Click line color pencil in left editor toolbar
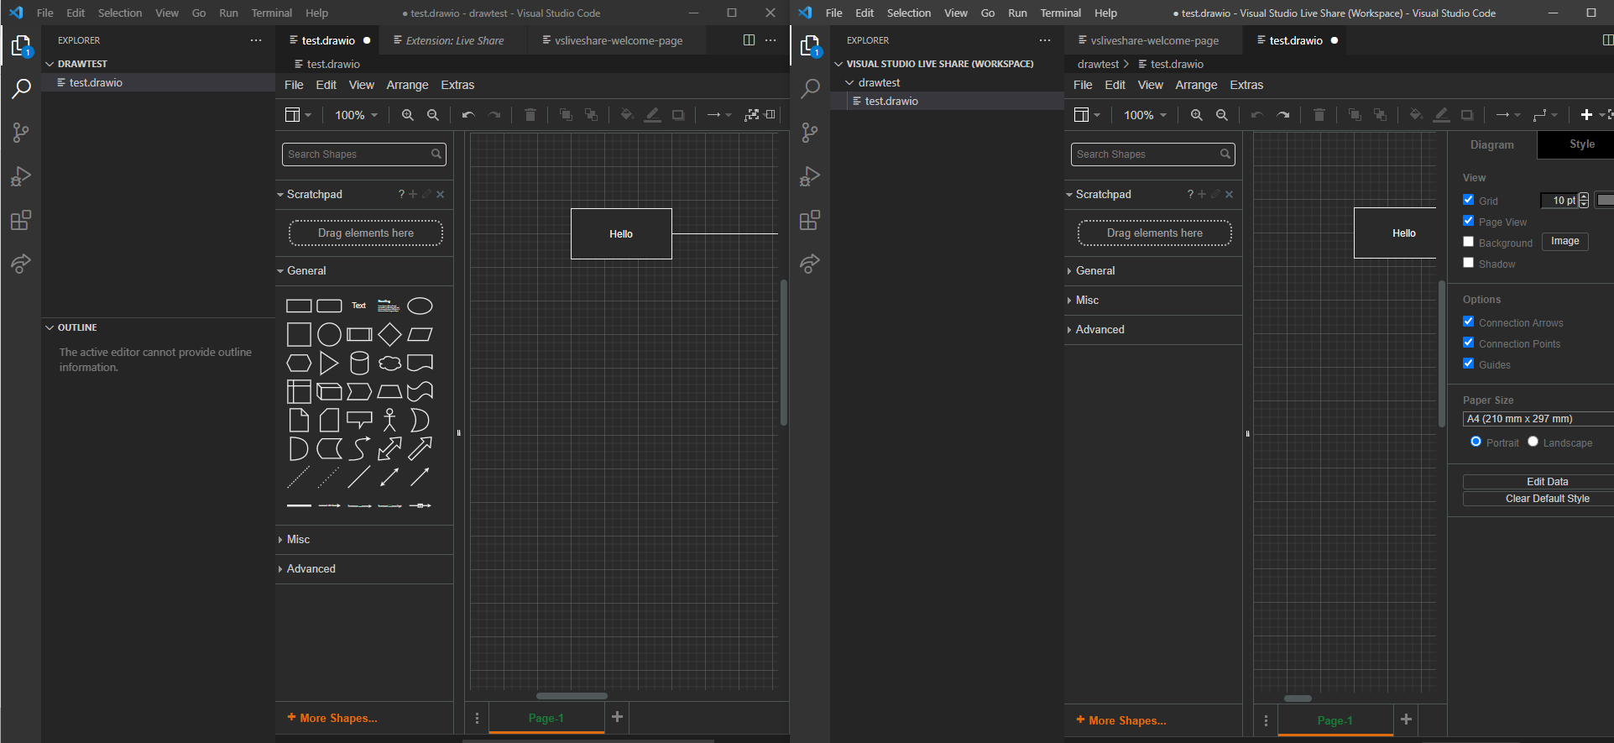Viewport: 1614px width, 743px height. click(x=652, y=115)
